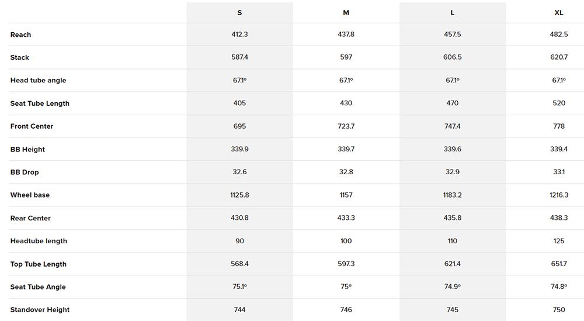Click the 723.7 Front Center value for M
The height and width of the screenshot is (321, 584).
pyautogui.click(x=346, y=126)
